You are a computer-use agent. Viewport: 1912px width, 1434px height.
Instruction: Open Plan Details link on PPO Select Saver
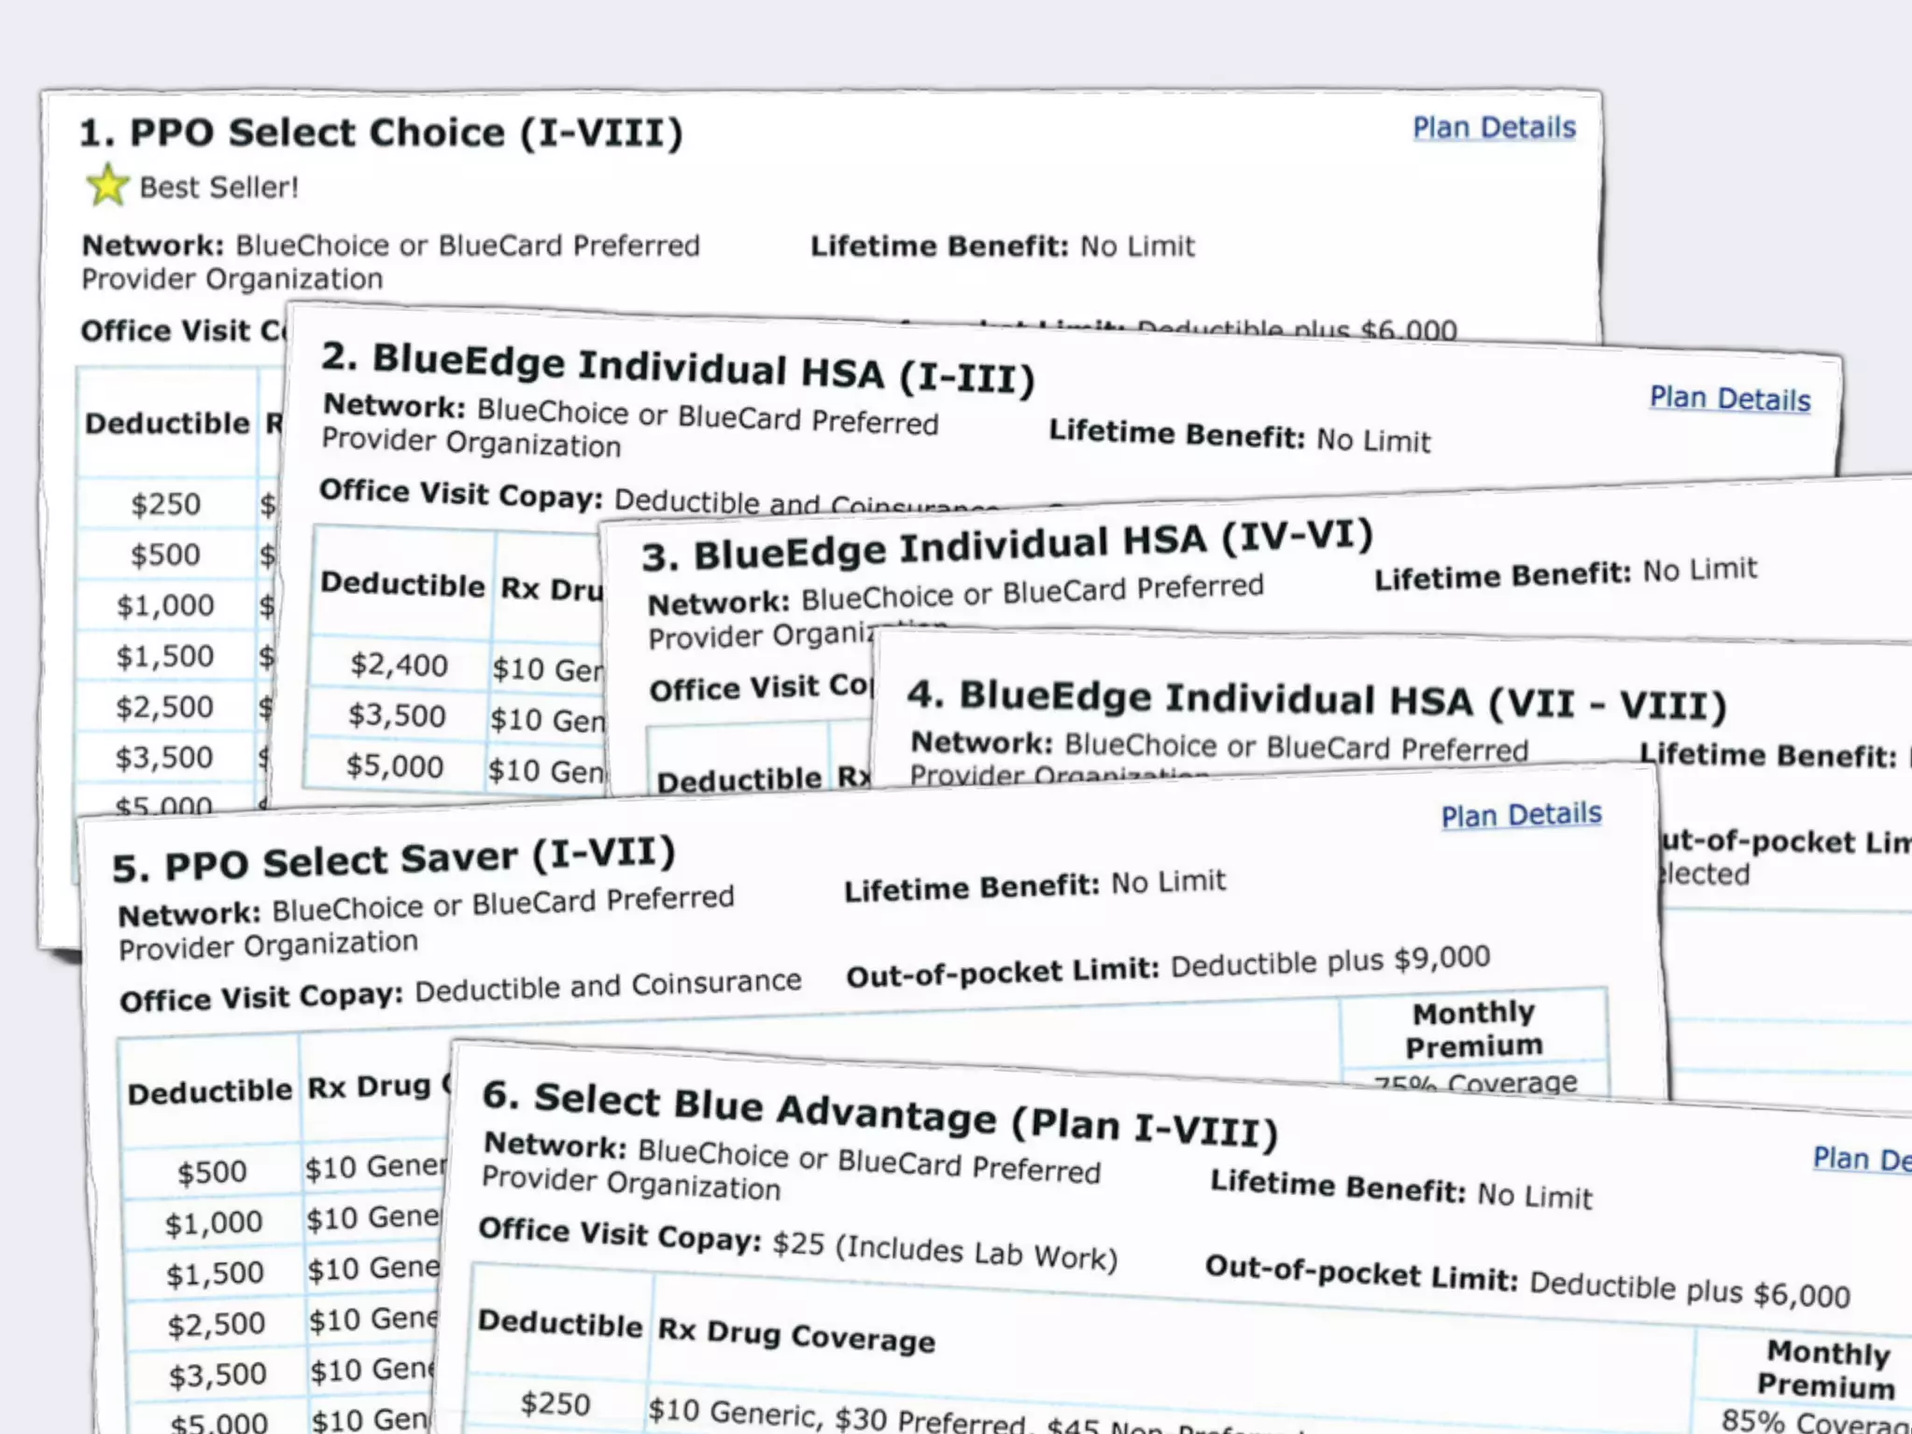pyautogui.click(x=1521, y=815)
